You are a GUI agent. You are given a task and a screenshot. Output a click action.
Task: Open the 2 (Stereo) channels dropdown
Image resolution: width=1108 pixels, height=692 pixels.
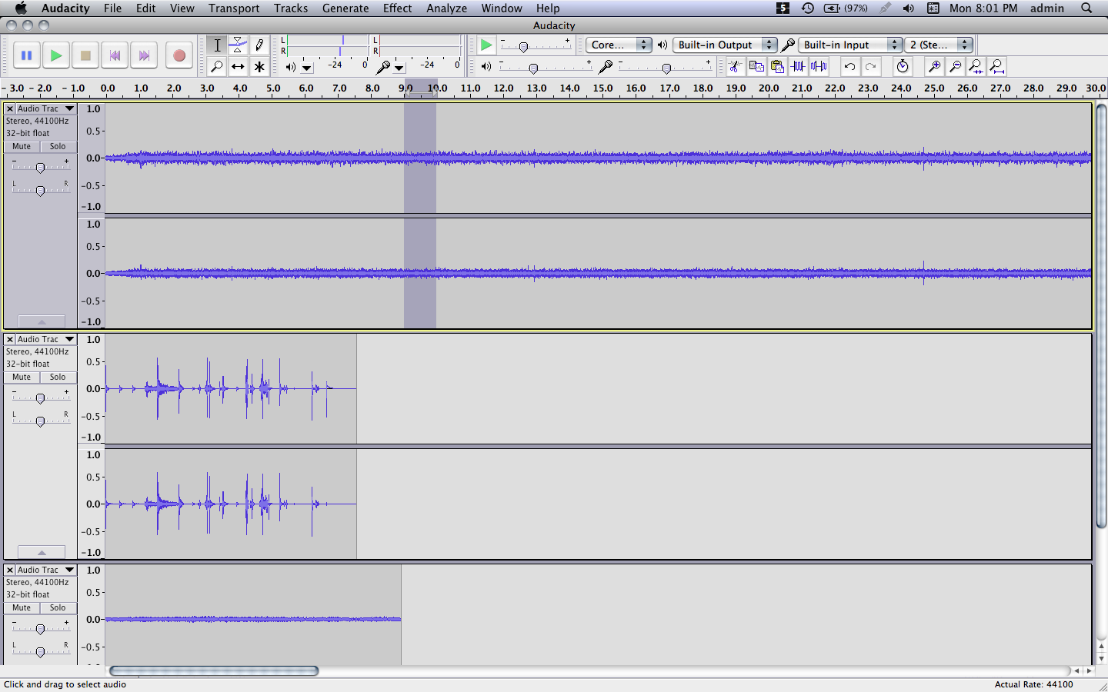(939, 45)
